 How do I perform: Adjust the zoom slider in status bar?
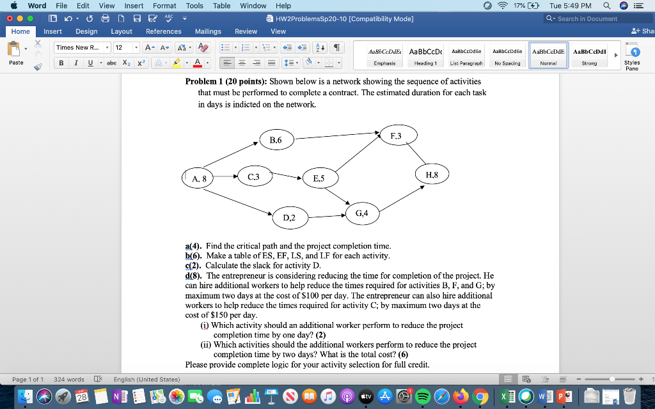point(612,379)
